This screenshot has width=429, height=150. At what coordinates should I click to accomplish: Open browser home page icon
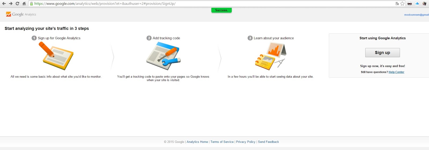24,3
